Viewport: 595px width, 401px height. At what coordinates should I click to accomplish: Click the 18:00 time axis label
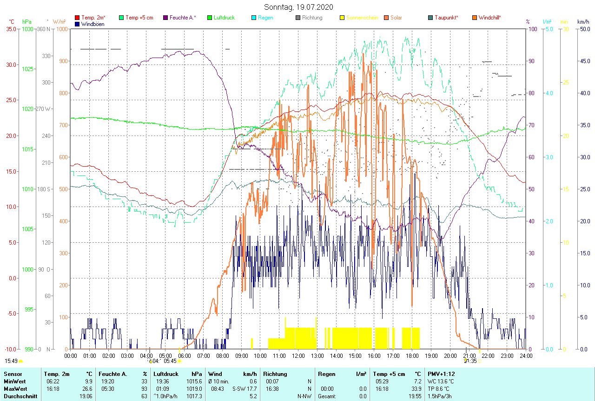(412, 356)
